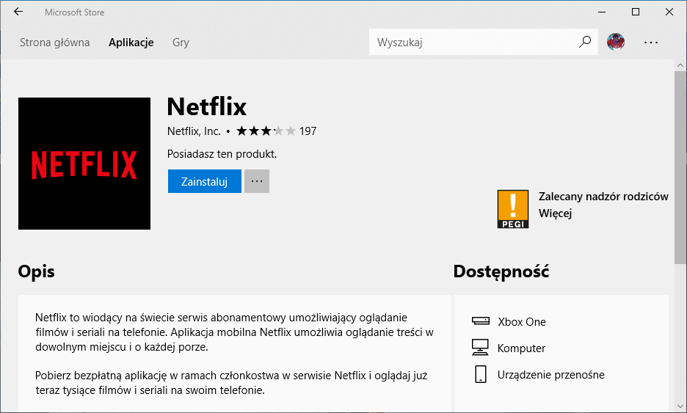Click the Komputer desktop icon
The image size is (687, 413).
[480, 347]
